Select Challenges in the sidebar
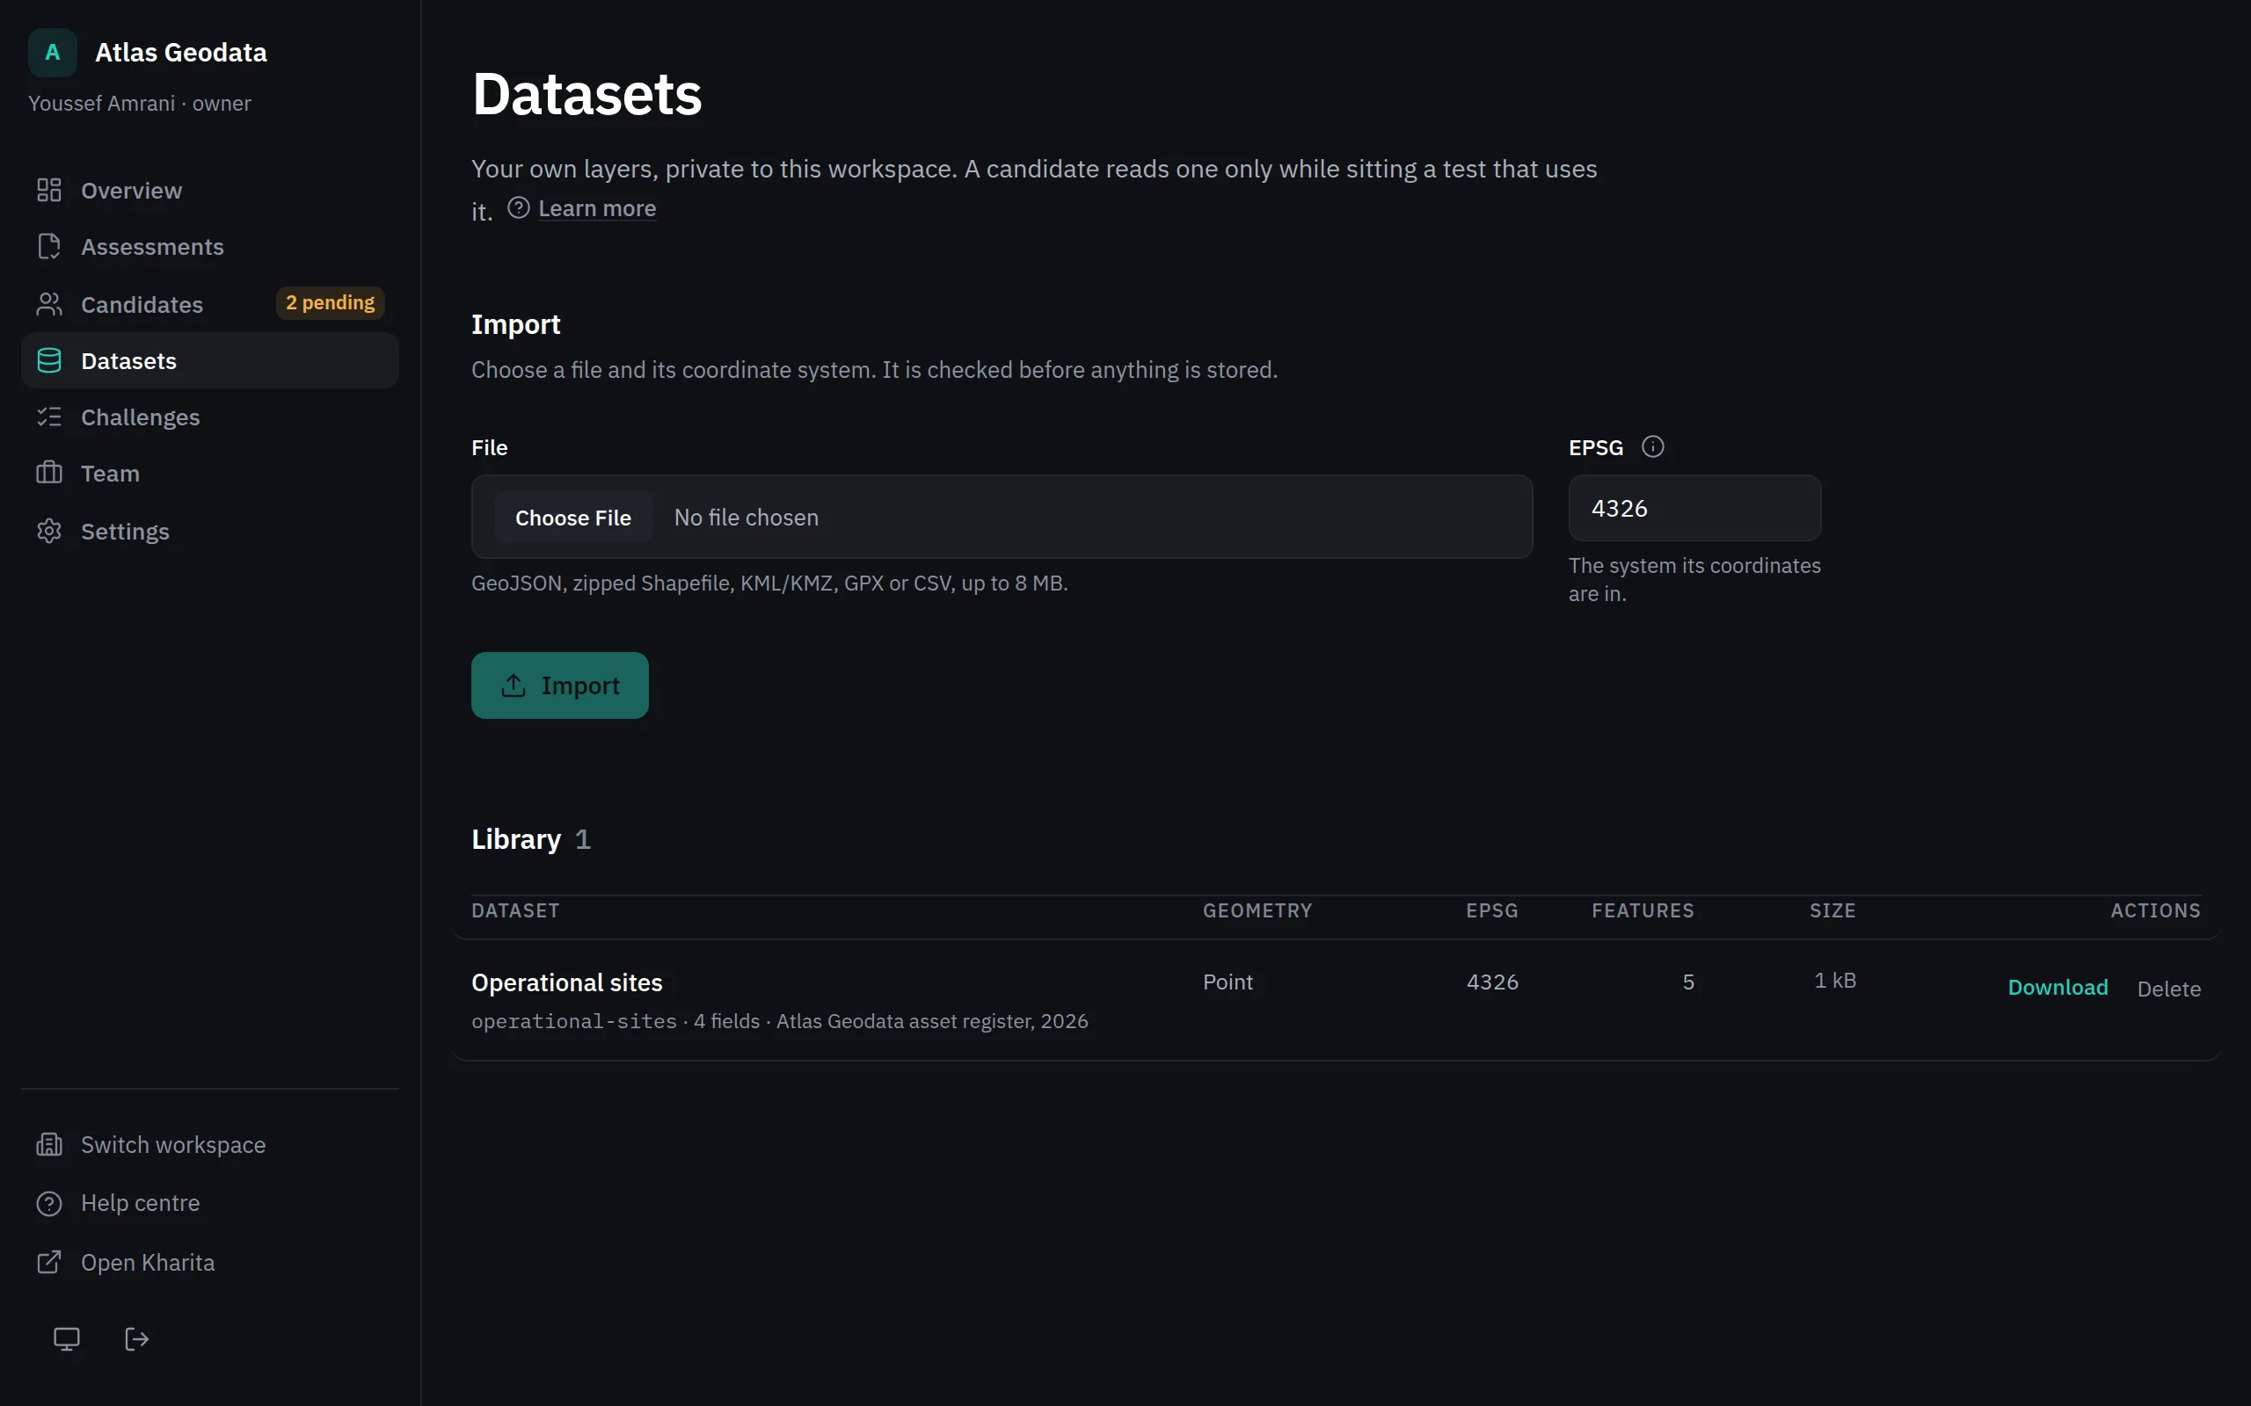 click(210, 417)
